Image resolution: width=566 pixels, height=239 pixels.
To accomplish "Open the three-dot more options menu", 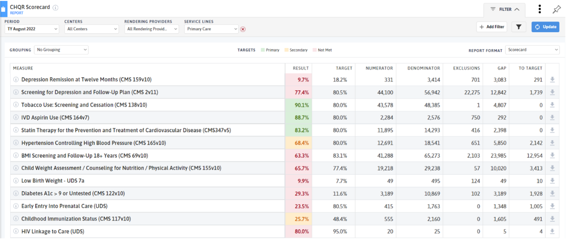I will coord(540,9).
